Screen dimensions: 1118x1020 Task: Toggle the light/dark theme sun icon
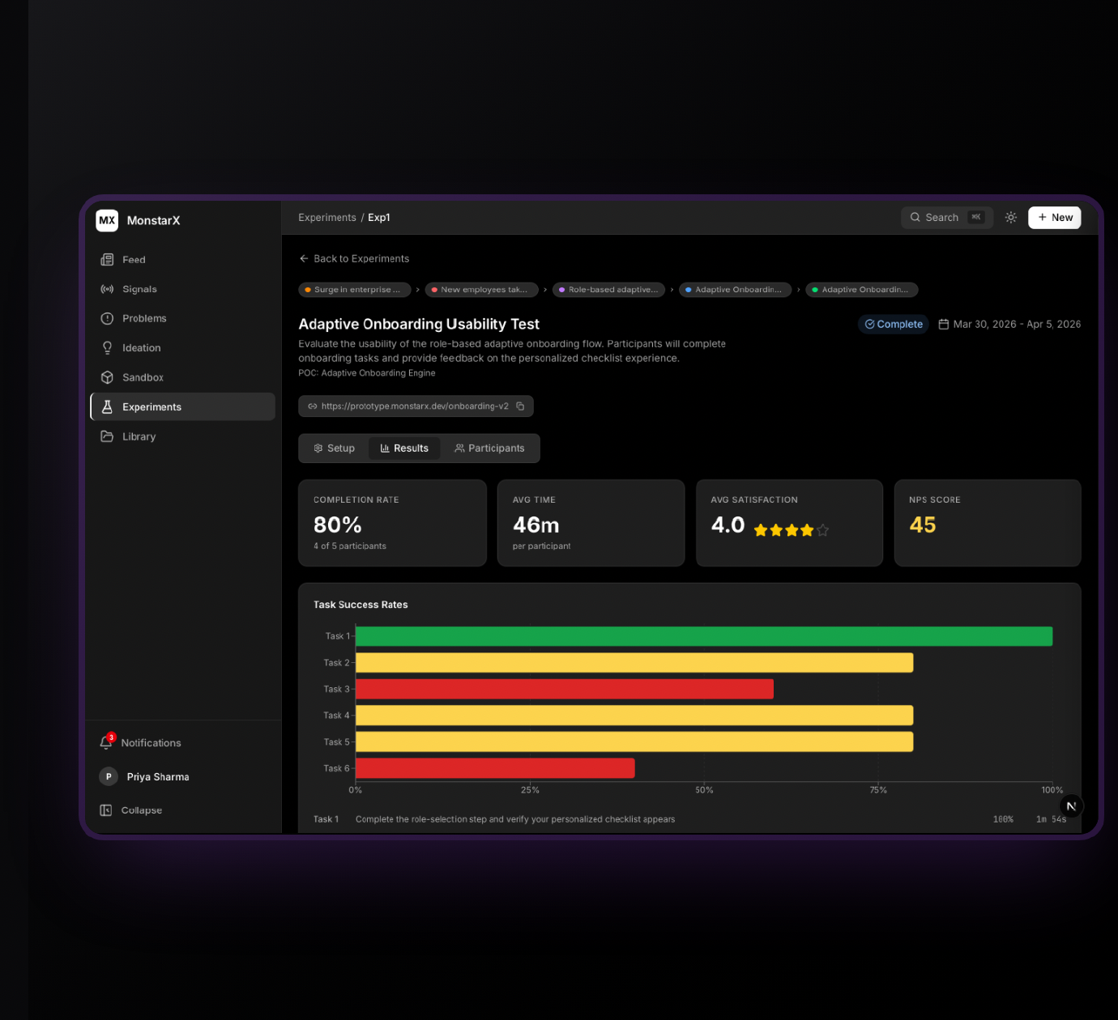tap(1010, 218)
